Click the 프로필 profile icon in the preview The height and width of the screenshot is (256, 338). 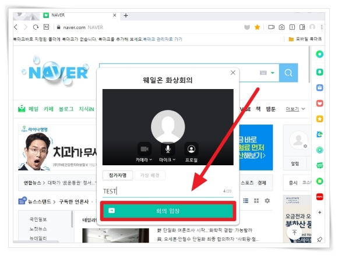pos(191,149)
